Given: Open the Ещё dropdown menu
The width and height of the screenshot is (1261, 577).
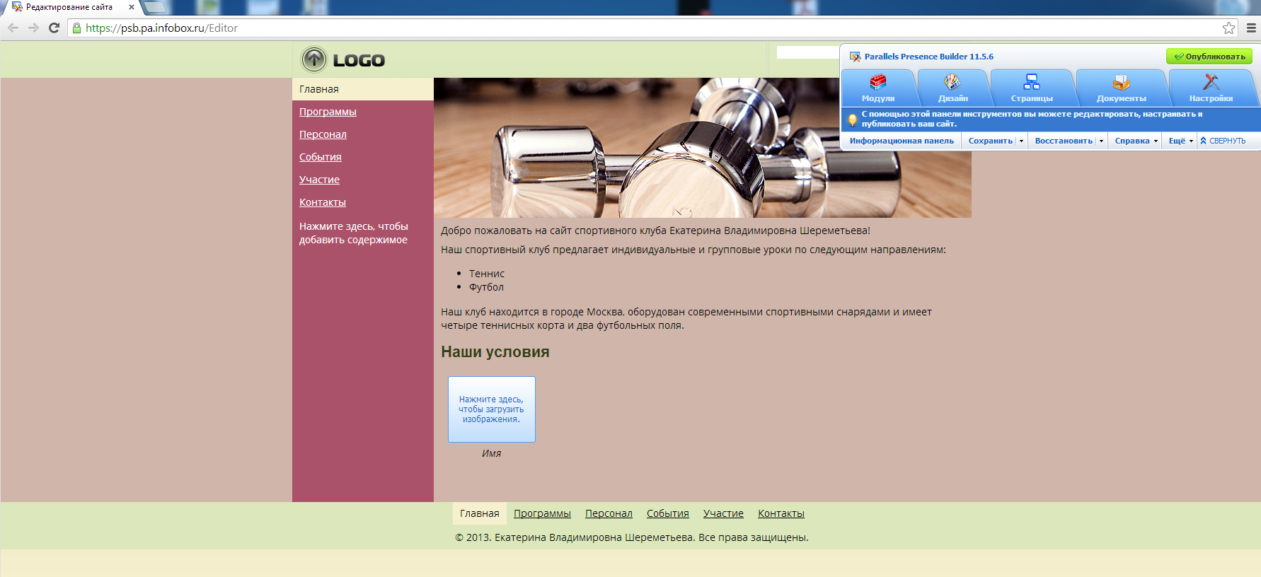Looking at the screenshot, I should (1180, 141).
